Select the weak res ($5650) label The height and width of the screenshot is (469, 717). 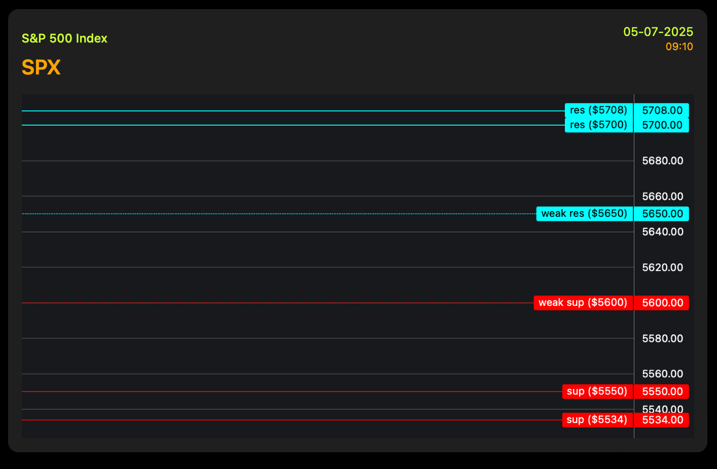click(585, 214)
